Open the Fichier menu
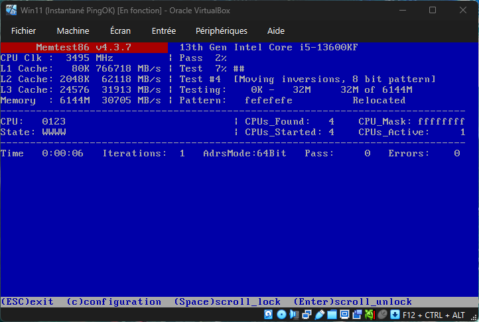 click(x=24, y=30)
